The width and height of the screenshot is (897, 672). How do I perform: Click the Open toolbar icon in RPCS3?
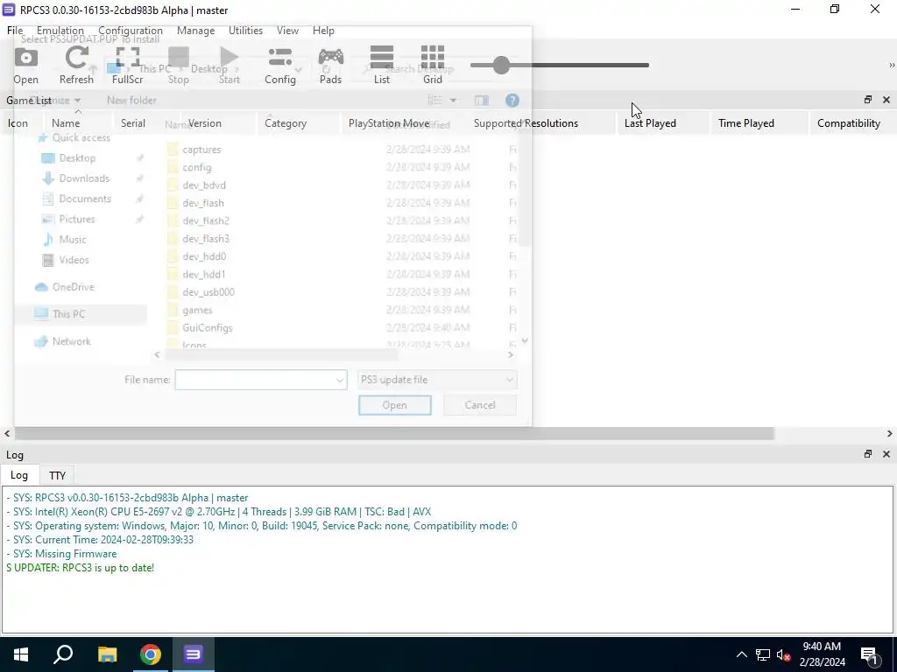25,65
